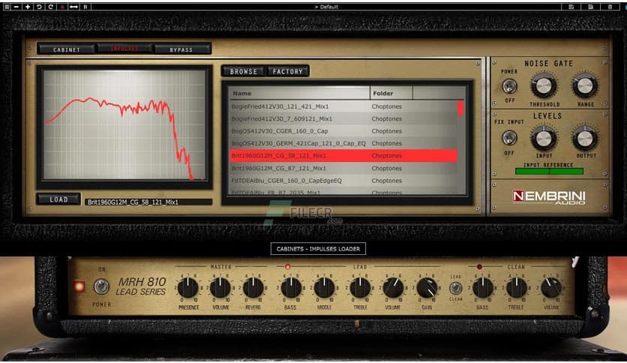Click the delete preset trash icon
The image size is (627, 363).
coord(610,7)
